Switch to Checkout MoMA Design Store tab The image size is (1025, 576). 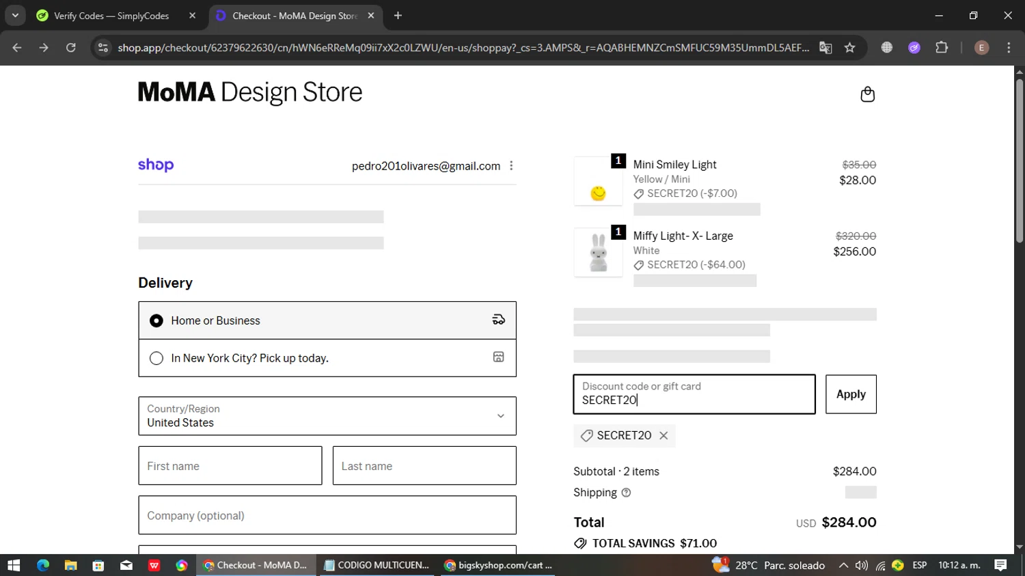click(x=295, y=16)
